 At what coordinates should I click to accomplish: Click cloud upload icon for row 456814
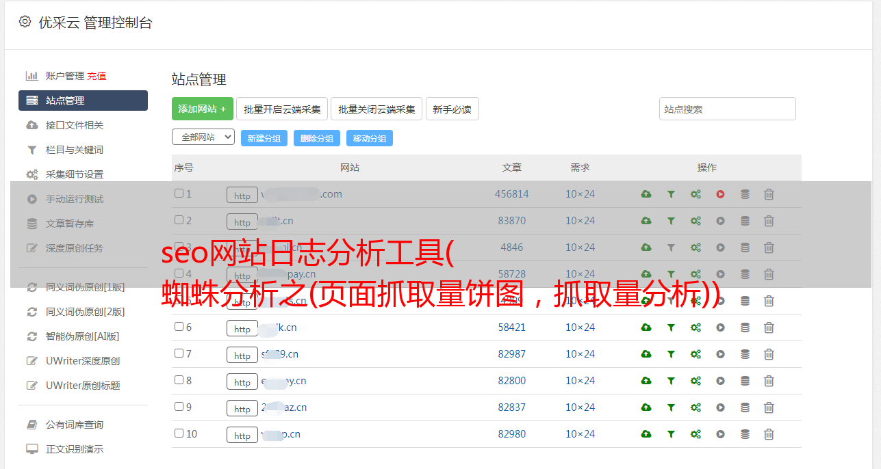(x=646, y=194)
